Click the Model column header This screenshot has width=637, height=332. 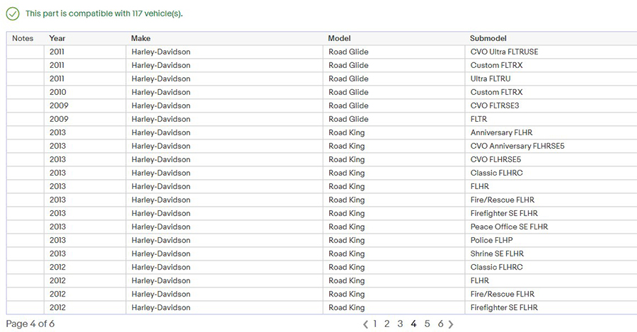339,38
